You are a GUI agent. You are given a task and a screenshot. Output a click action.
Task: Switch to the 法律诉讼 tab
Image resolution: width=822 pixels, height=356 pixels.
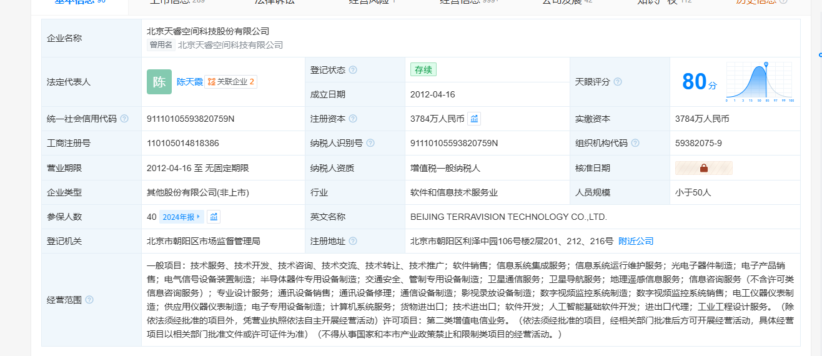[274, 2]
